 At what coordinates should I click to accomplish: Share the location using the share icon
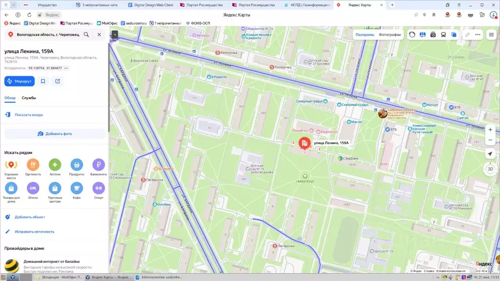coord(58,81)
